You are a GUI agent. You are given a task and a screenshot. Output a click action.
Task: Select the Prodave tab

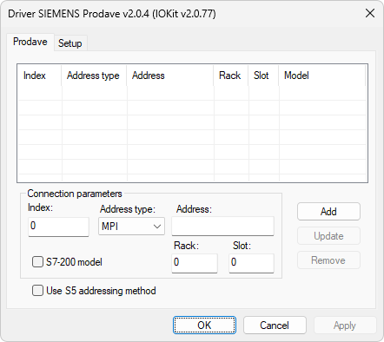click(30, 42)
